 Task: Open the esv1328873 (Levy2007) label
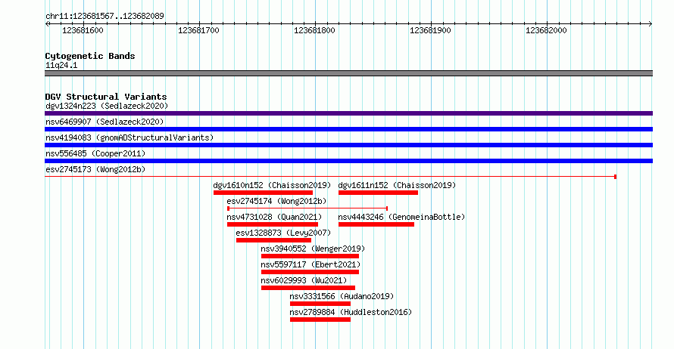point(283,233)
